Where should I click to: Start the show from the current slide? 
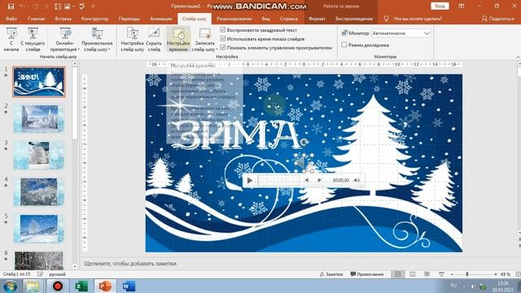coord(33,40)
